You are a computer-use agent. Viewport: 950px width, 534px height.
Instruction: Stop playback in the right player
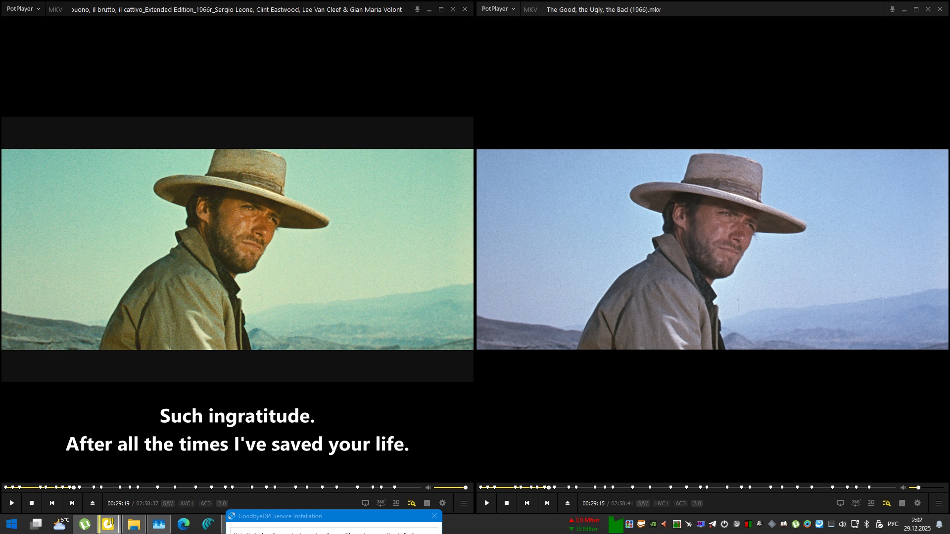coord(507,503)
